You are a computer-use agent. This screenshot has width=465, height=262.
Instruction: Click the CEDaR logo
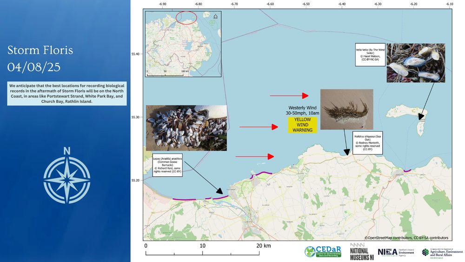[x=323, y=252]
